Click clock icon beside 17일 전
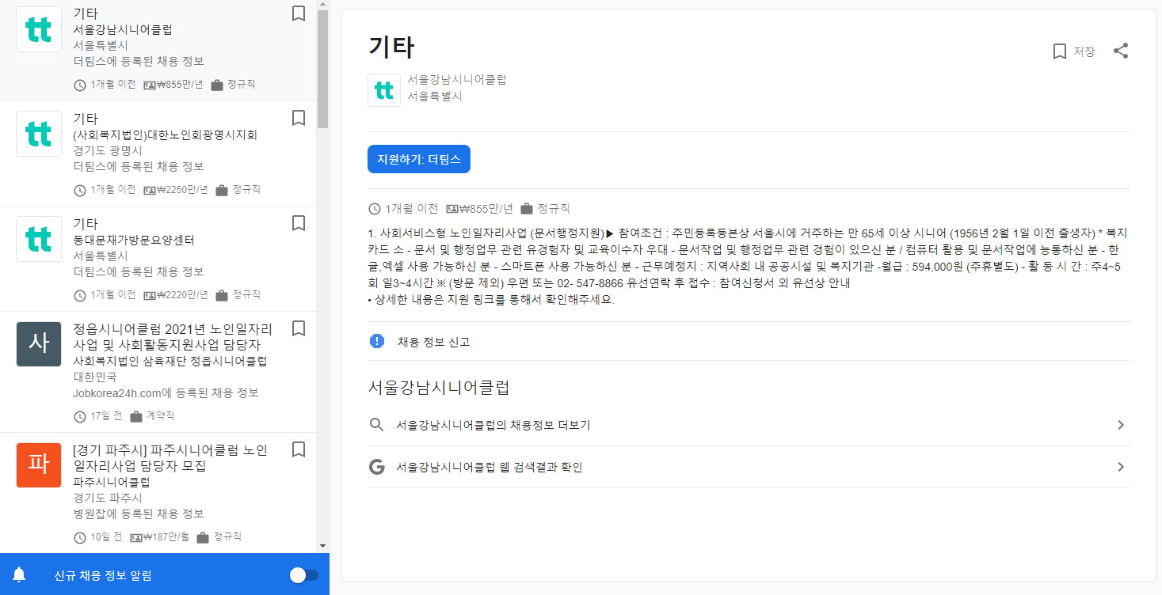 pos(80,416)
